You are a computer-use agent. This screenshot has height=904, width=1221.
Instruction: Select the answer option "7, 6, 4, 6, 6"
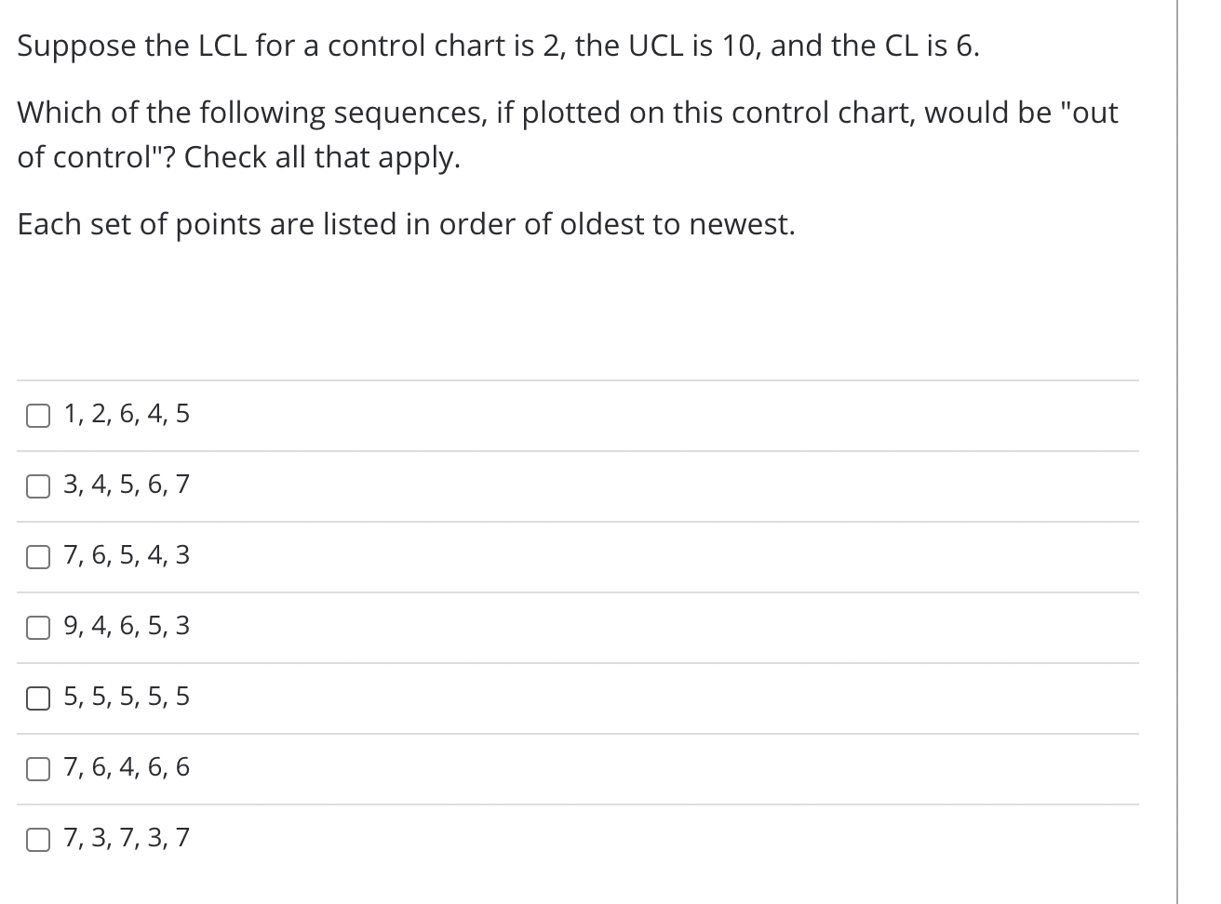[x=126, y=767]
